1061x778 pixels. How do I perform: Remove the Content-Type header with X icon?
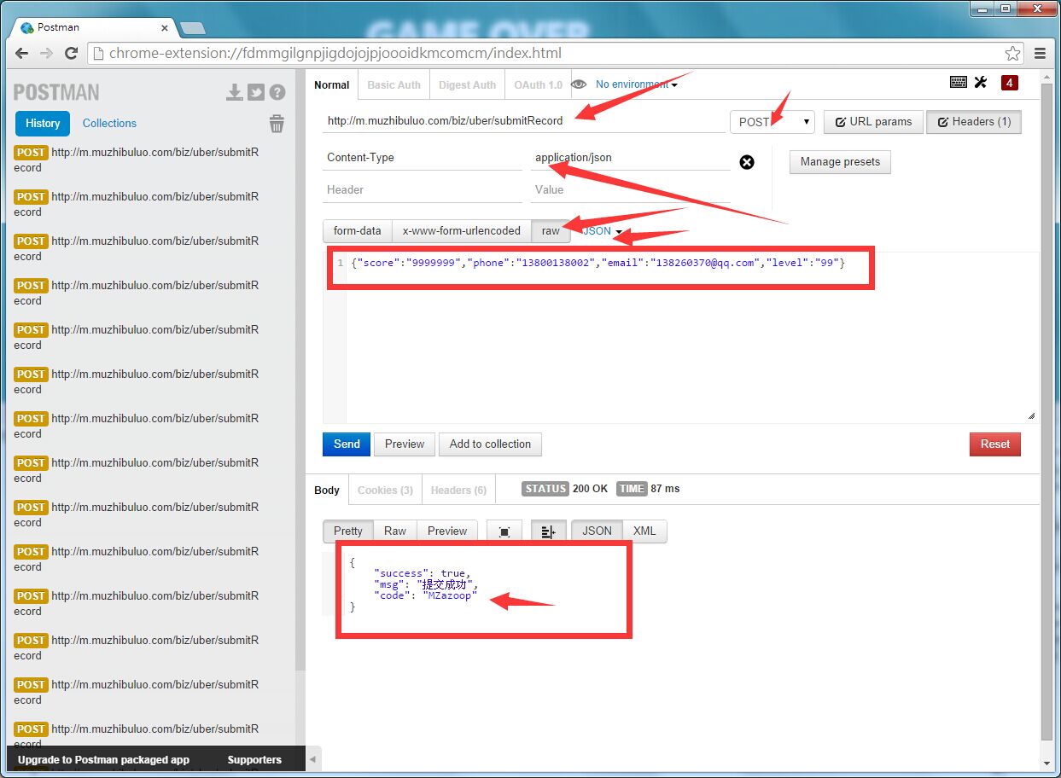coord(747,162)
